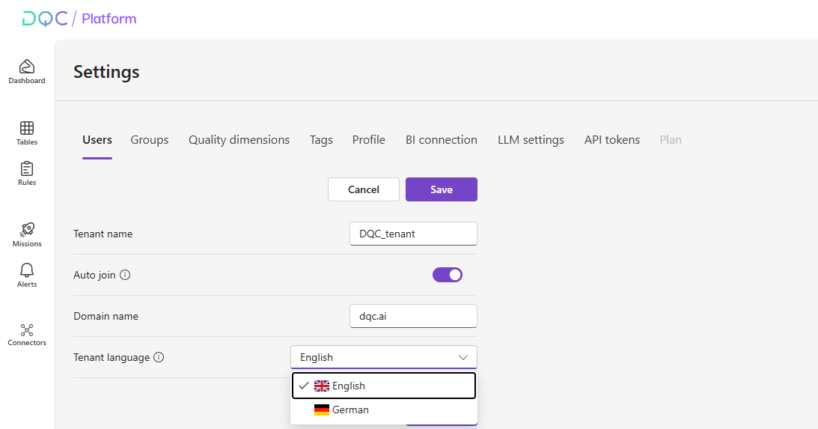Image resolution: width=818 pixels, height=429 pixels.
Task: Open the API tokens tab
Action: [611, 140]
